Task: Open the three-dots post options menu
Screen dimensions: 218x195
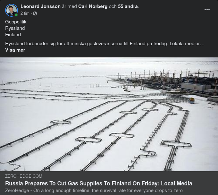Action: point(207,10)
